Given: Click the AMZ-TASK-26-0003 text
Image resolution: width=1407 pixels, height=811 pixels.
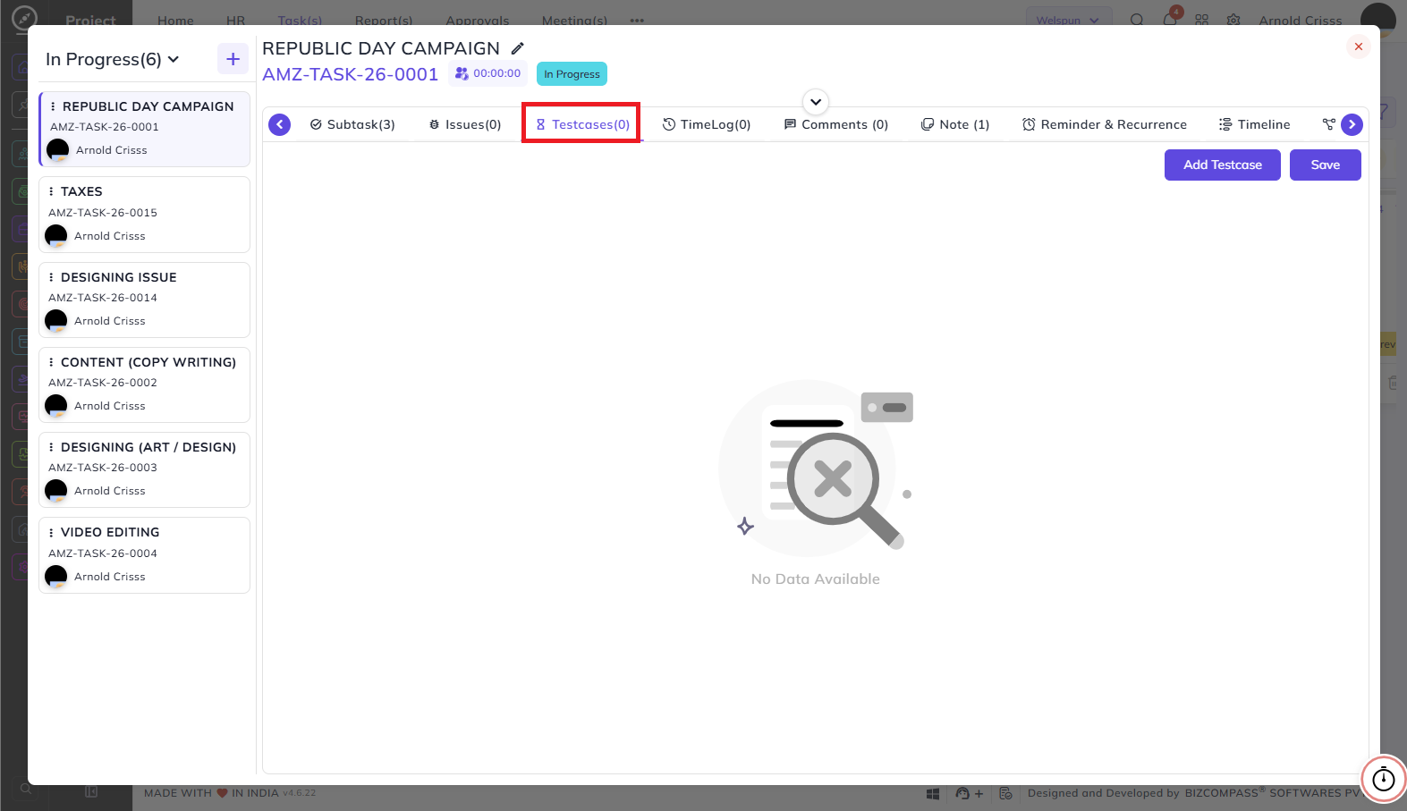Looking at the screenshot, I should pos(103,468).
